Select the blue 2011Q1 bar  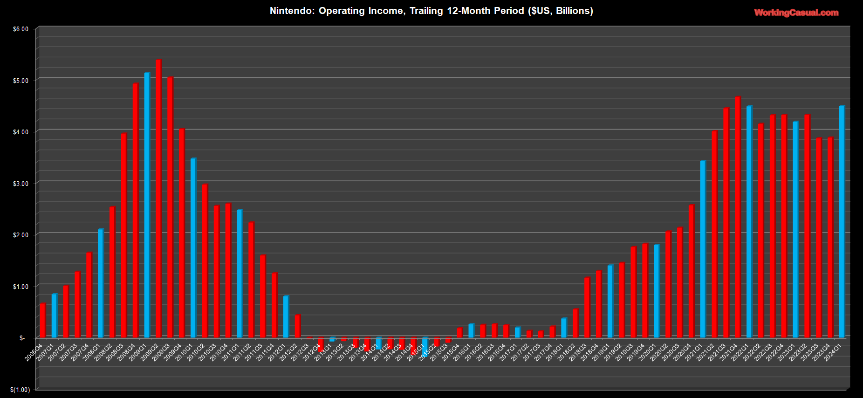[240, 274]
